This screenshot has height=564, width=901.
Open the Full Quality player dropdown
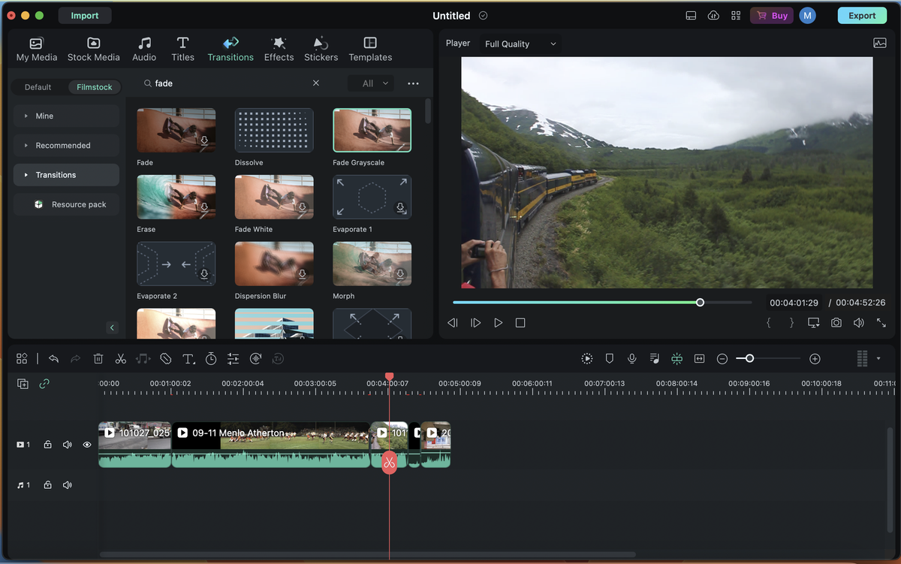(x=520, y=44)
